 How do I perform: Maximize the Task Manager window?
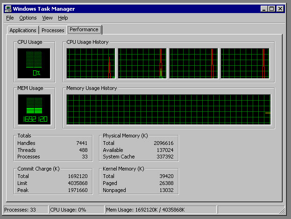point(272,9)
